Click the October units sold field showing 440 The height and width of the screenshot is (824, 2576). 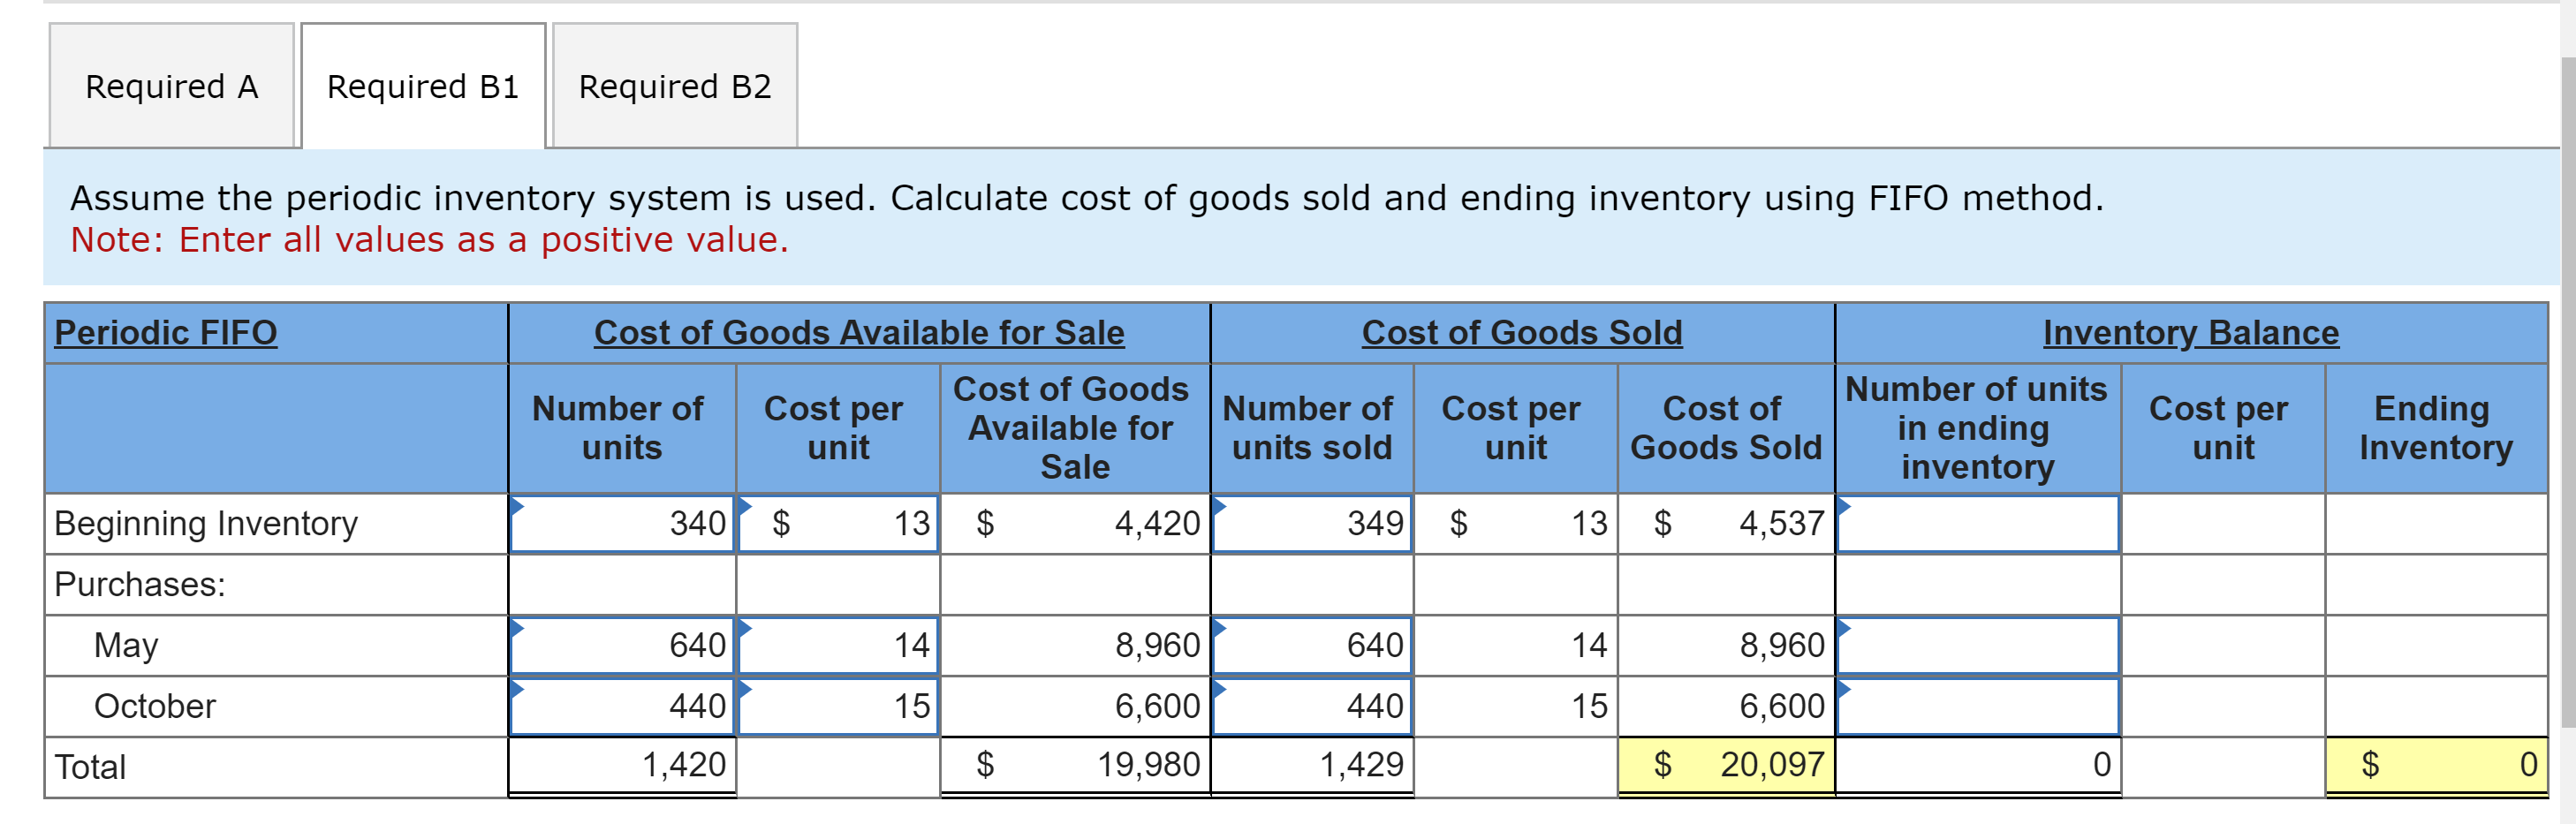tap(1310, 705)
